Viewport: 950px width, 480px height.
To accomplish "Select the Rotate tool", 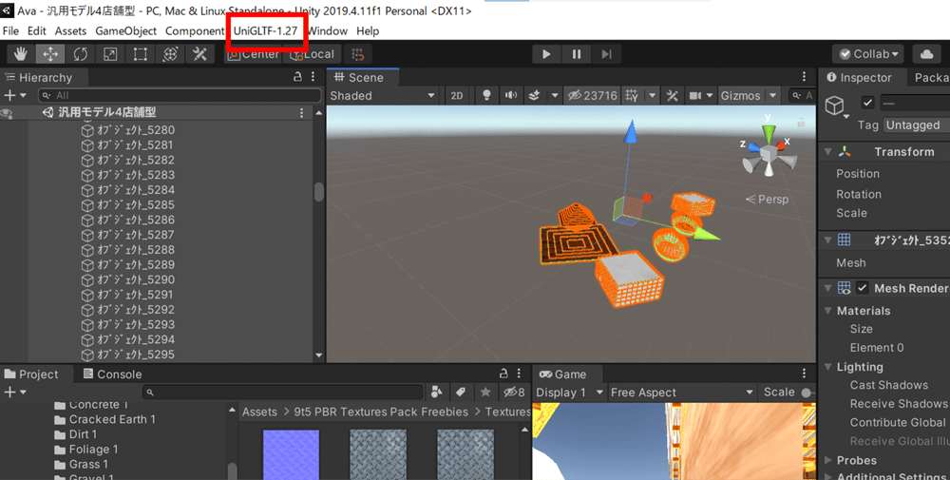I will [80, 54].
